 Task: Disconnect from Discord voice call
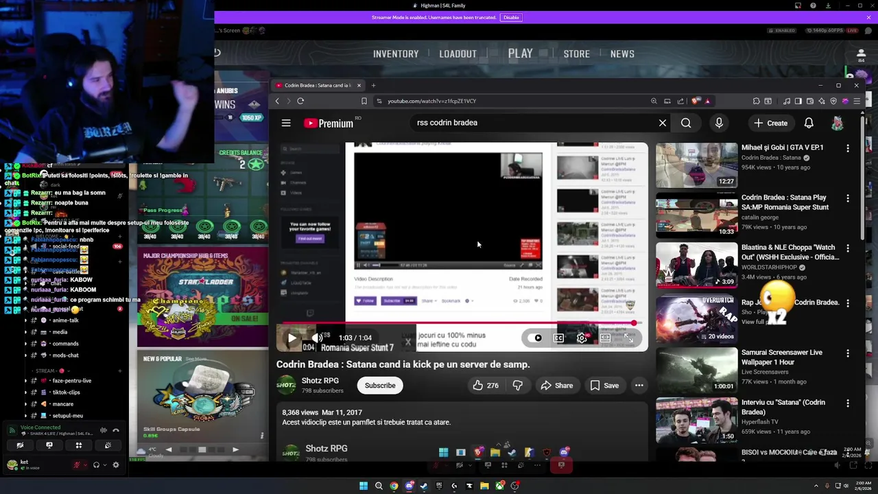point(116,430)
